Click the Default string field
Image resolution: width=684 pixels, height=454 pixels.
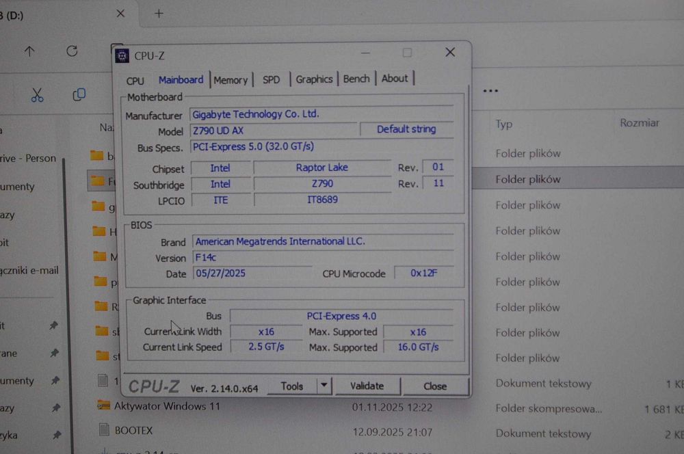click(x=406, y=129)
